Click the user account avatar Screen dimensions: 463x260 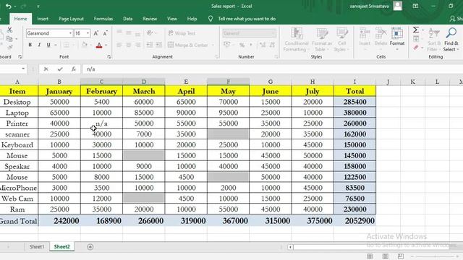397,6
